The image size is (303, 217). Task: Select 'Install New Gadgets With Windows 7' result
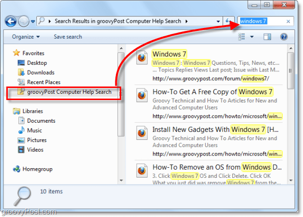tap(215, 130)
